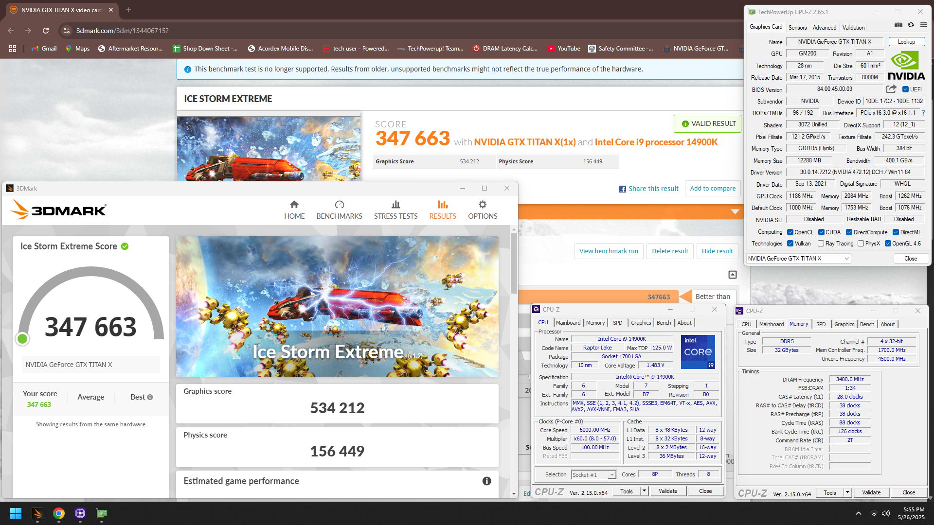934x525 pixels.
Task: Open the Maps bookmark
Action: [x=77, y=49]
